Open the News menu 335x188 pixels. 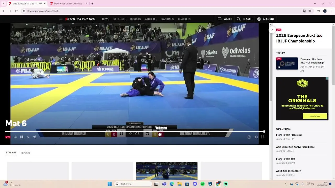(105, 19)
